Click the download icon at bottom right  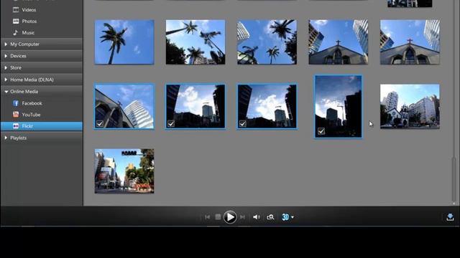pos(450,217)
